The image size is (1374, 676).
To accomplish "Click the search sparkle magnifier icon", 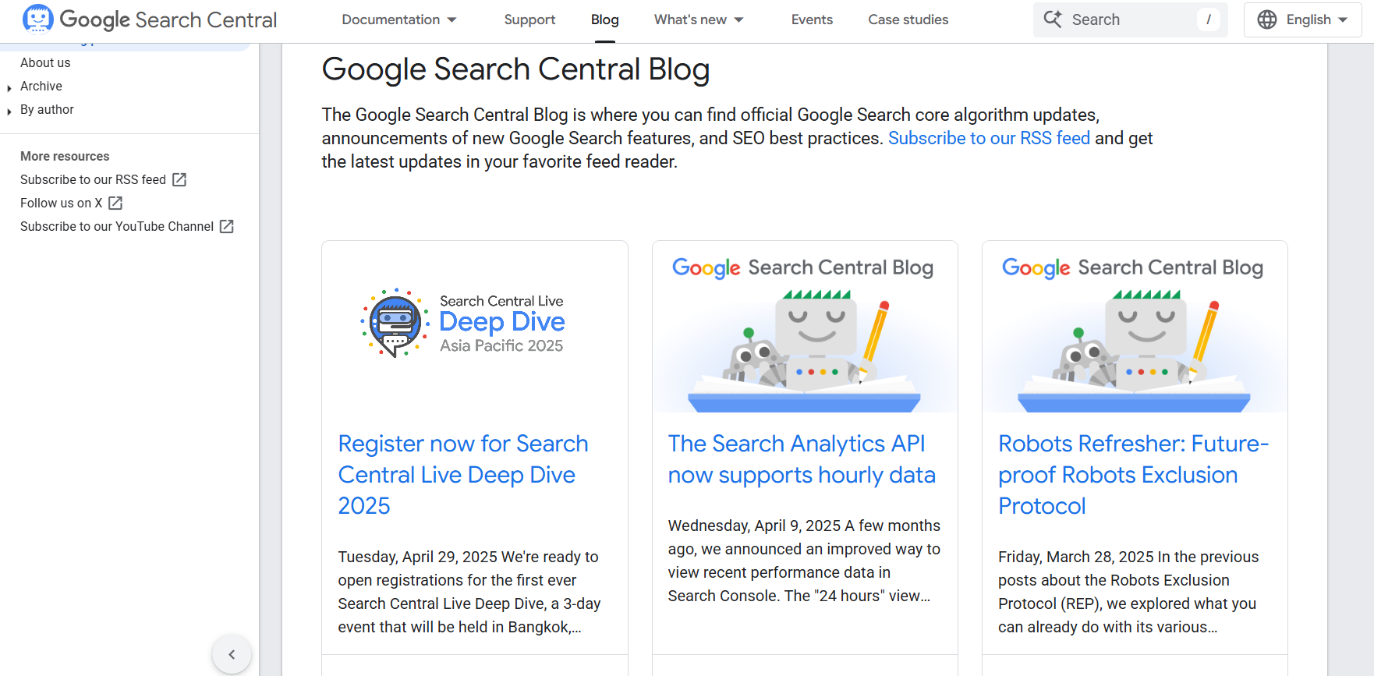I will pos(1053,19).
